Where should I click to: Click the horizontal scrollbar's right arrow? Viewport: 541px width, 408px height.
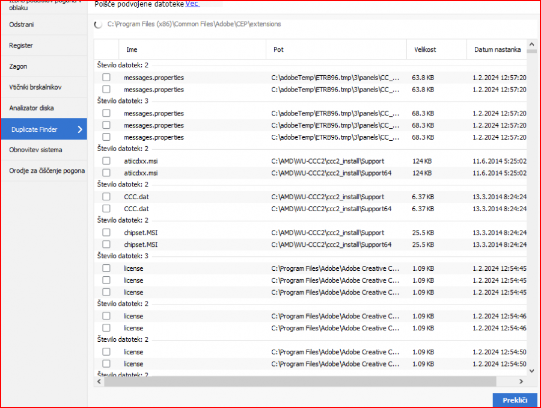521,382
